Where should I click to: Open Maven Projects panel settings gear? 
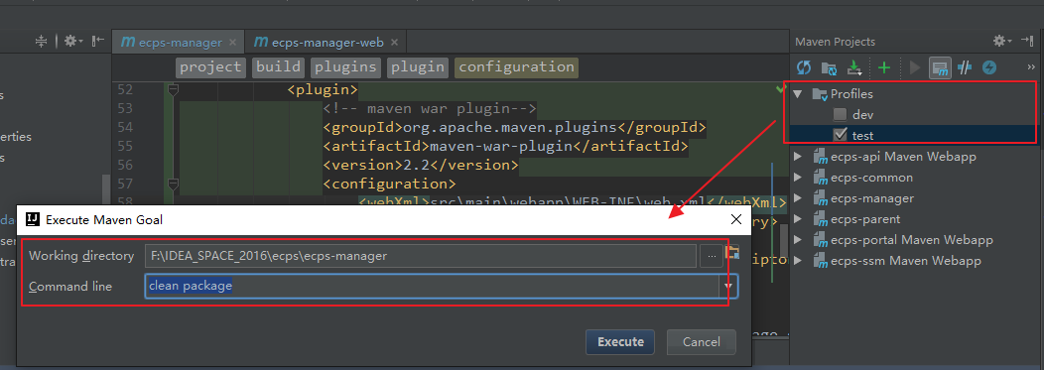[1002, 42]
